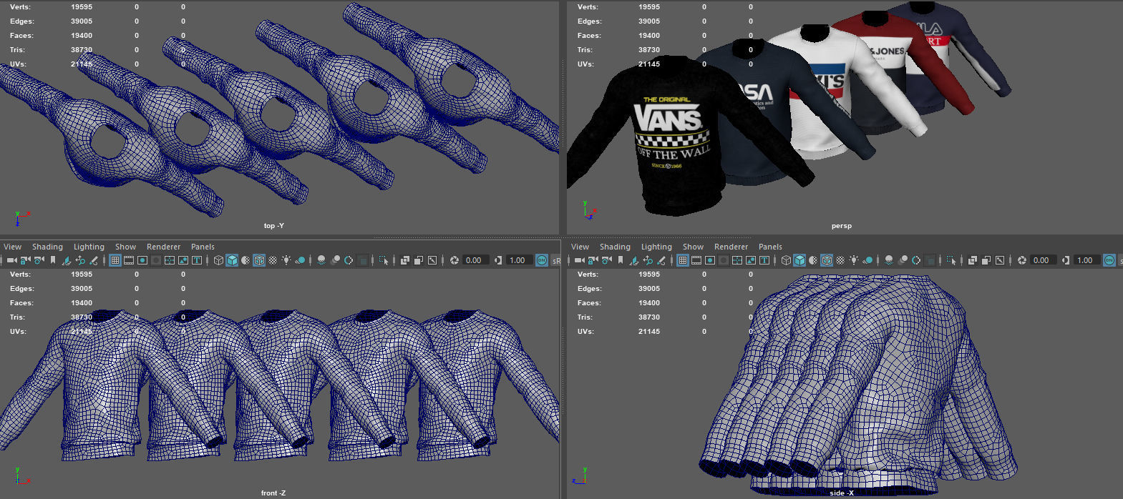Click Gamma 1.00 field in front panel
Screen dimensions: 1123x499
(518, 260)
